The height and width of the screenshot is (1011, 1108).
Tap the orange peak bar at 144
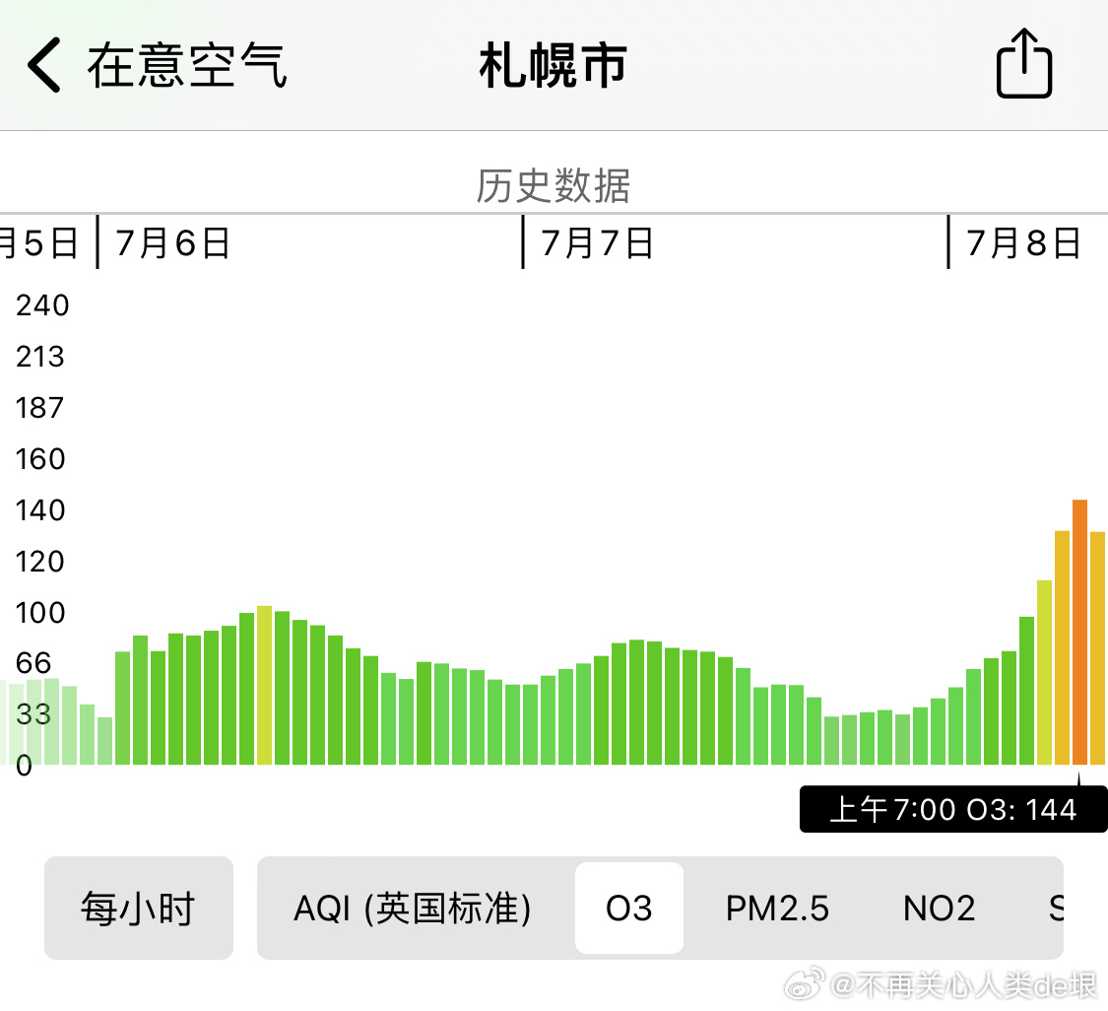coord(1079,631)
